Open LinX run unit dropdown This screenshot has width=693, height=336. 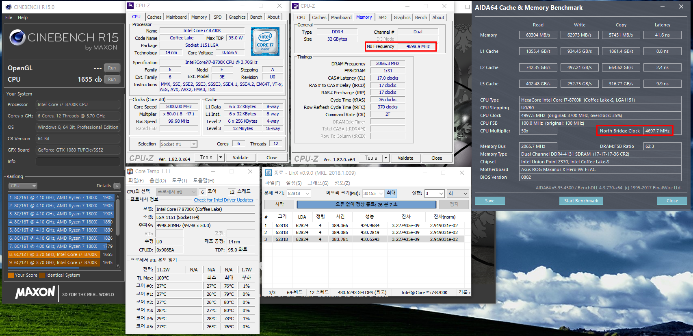[x=458, y=194]
